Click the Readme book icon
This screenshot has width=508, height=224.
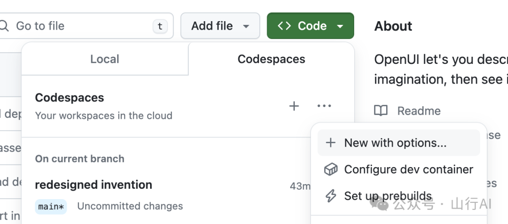tap(381, 110)
